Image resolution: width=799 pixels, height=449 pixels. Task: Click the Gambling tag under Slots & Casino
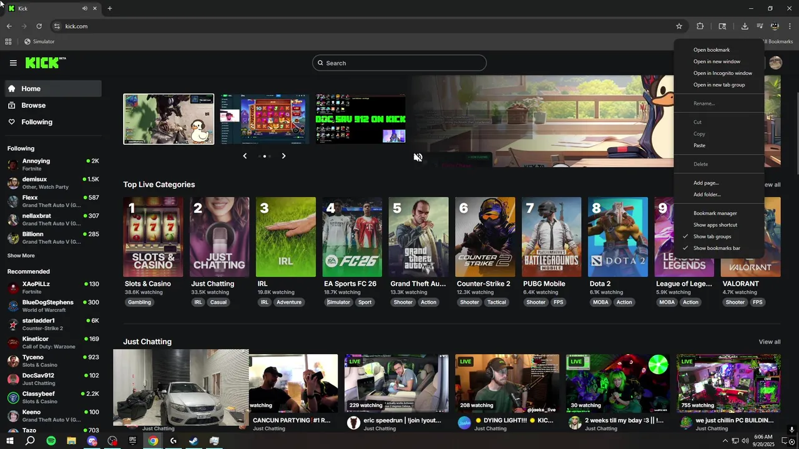[x=139, y=302]
